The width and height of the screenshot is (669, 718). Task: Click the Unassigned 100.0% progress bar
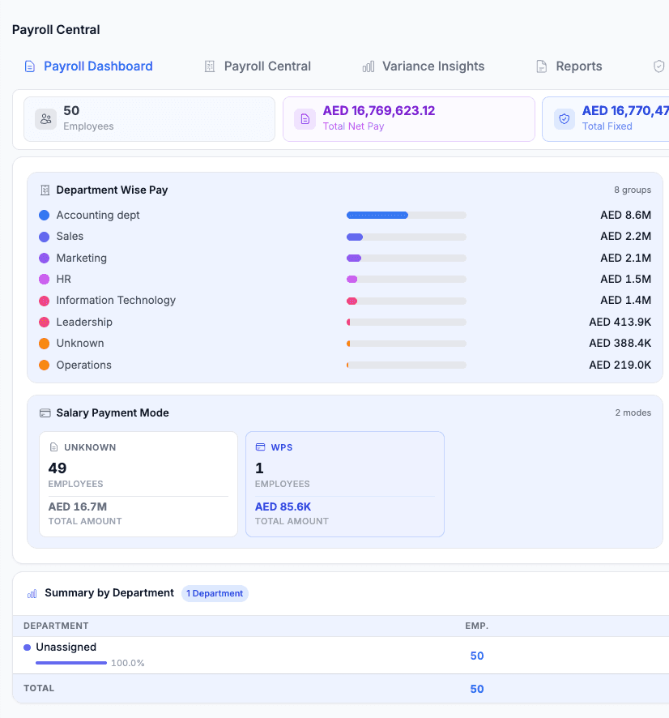click(71, 663)
